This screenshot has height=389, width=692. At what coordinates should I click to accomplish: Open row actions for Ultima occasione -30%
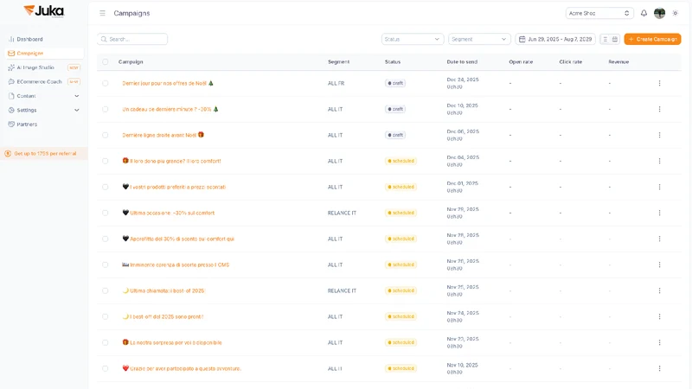[x=659, y=213]
